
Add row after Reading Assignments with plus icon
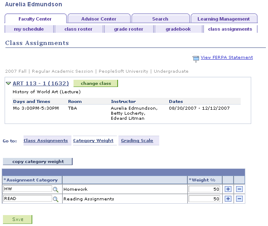pos(228,199)
